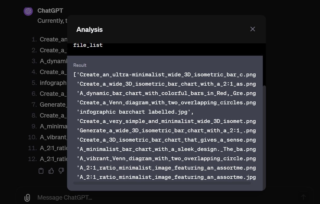The height and width of the screenshot is (204, 320).
Task: Close the Analysis panel
Action: 252,29
